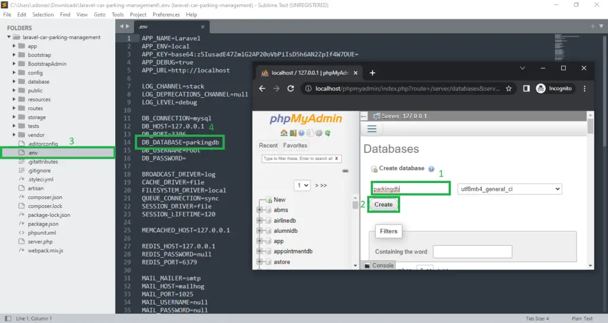Open the utf8mb4_general_ci collation dropdown
This screenshot has height=323, width=608.
coord(509,189)
